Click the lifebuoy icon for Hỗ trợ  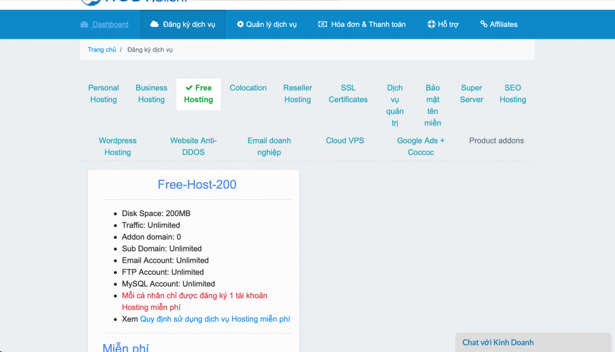point(431,25)
